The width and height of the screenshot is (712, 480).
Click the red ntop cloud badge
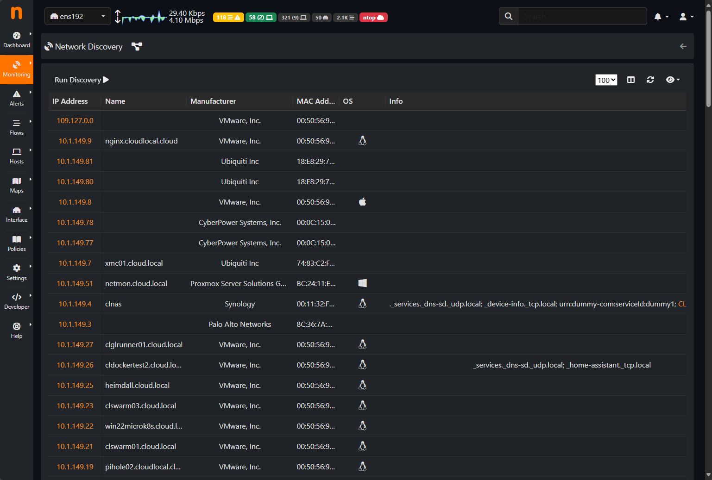pos(373,18)
